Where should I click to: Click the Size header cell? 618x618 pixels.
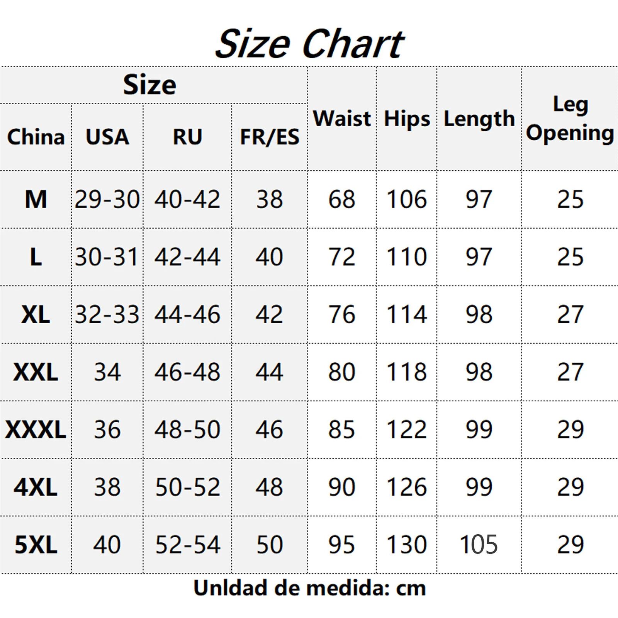click(150, 85)
